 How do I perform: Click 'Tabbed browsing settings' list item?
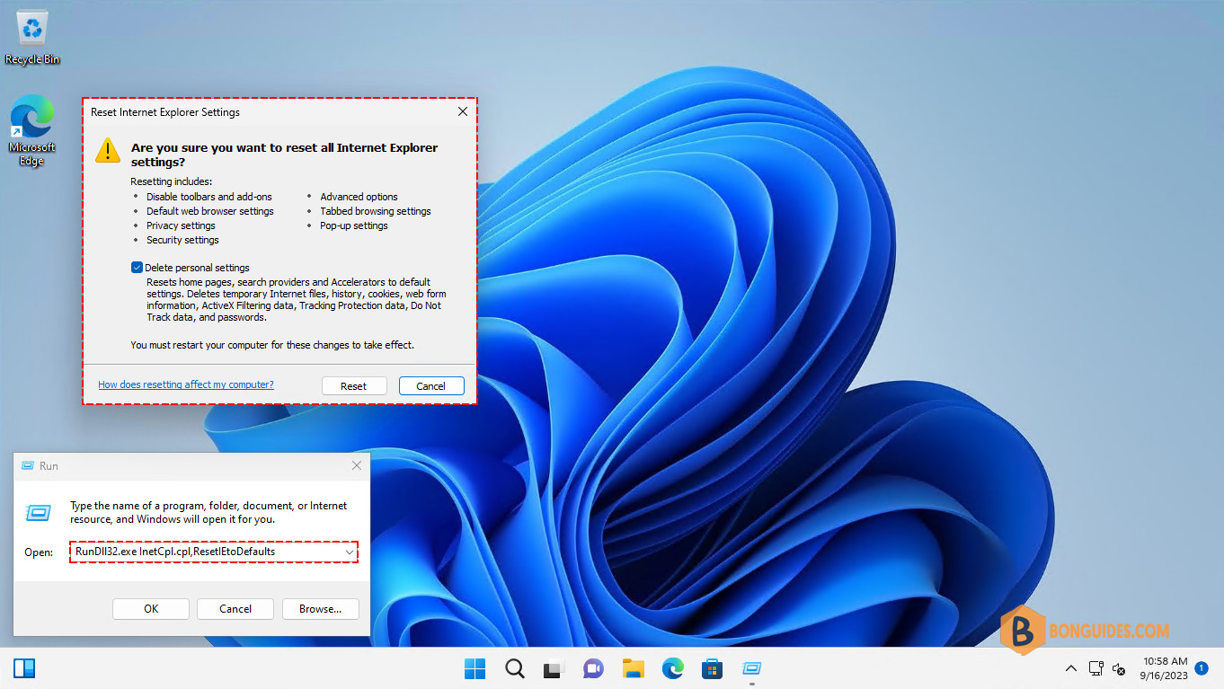point(376,211)
